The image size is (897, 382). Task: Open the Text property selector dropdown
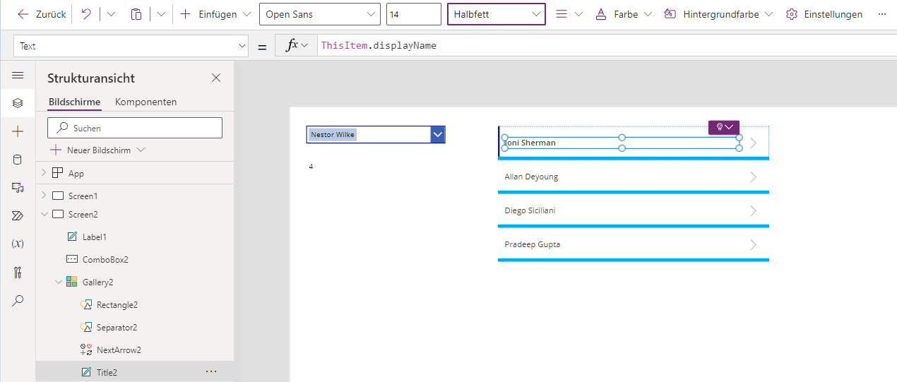coord(131,46)
